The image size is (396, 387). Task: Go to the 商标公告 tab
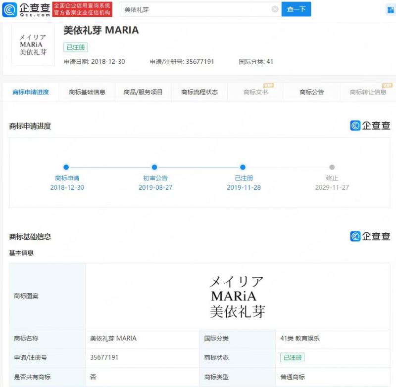[x=312, y=92]
